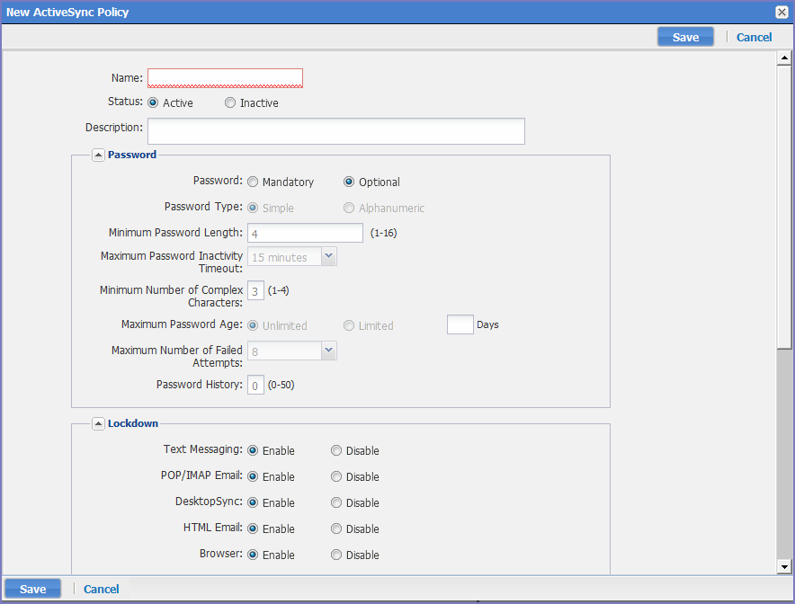
Task: Enable Browser option
Action: click(253, 555)
